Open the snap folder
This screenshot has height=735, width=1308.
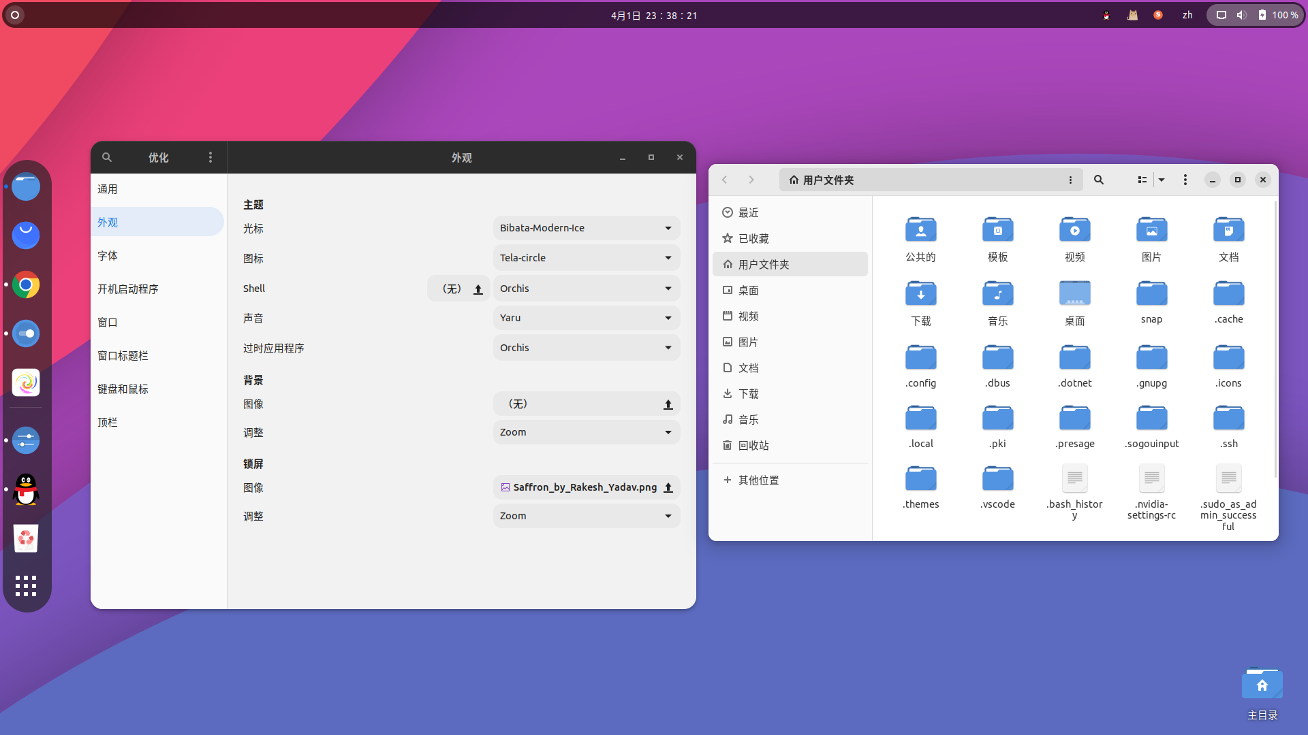click(x=1151, y=294)
